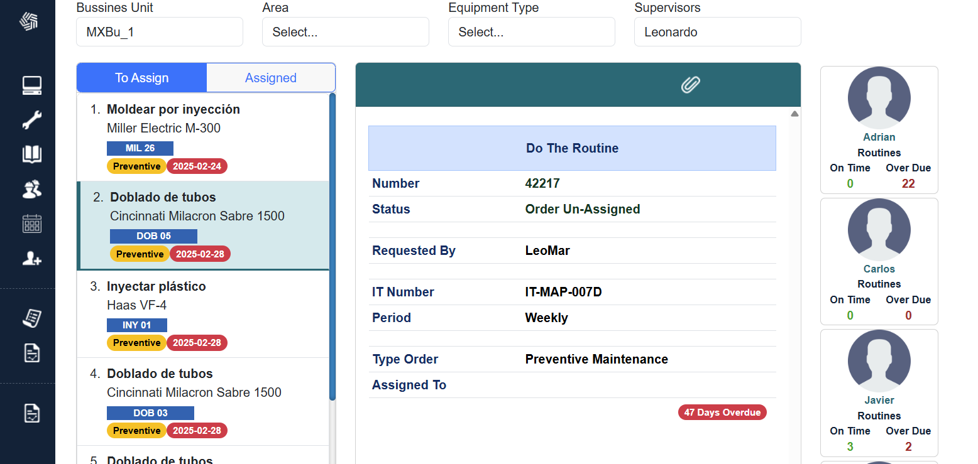Click the add user sidebar icon
Viewport: 978px width, 464px height.
(32, 258)
